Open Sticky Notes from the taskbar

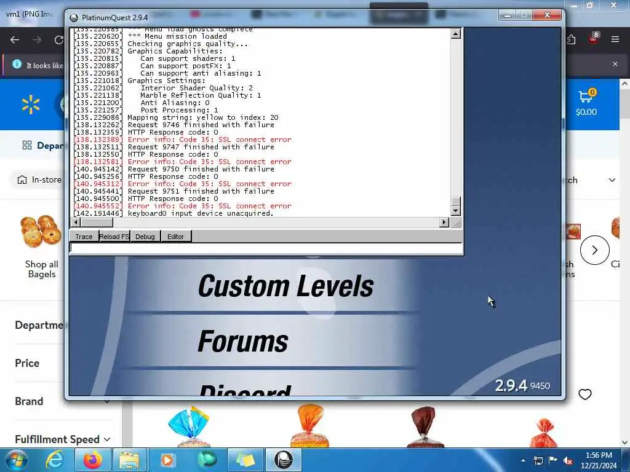[x=245, y=460]
